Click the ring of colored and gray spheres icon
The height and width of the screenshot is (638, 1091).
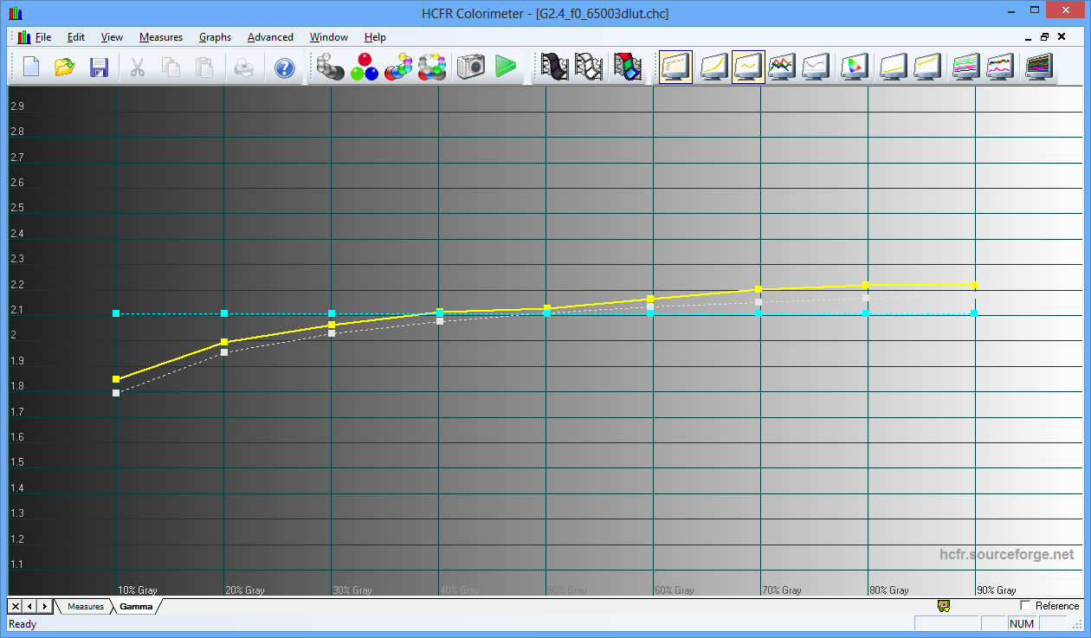(x=431, y=67)
